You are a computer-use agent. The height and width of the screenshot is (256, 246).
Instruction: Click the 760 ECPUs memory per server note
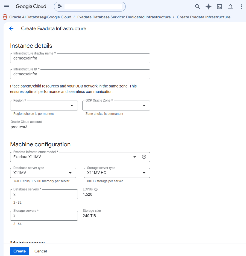click(41, 181)
